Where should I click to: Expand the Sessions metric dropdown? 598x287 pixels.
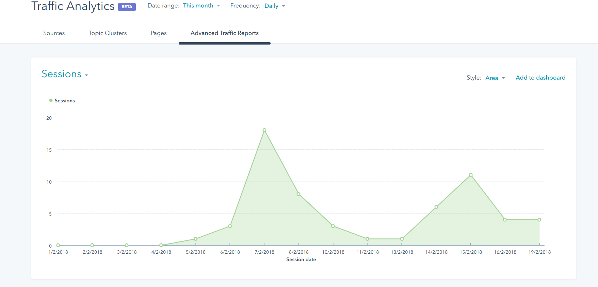tap(65, 74)
